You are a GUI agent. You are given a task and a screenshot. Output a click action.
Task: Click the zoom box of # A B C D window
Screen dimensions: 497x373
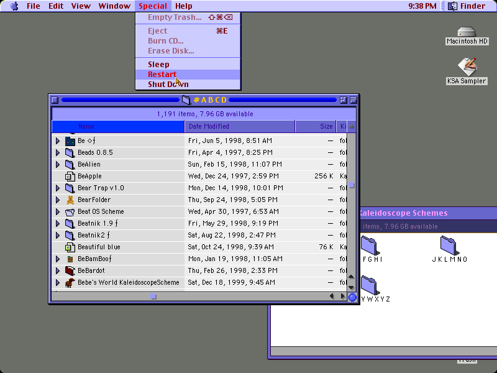coord(343,100)
